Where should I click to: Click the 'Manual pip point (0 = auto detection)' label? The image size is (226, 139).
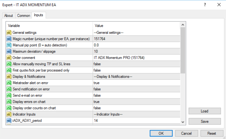[40, 45]
